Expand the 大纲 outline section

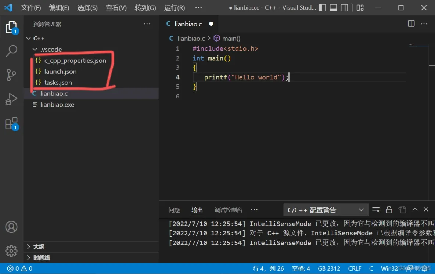coord(91,246)
